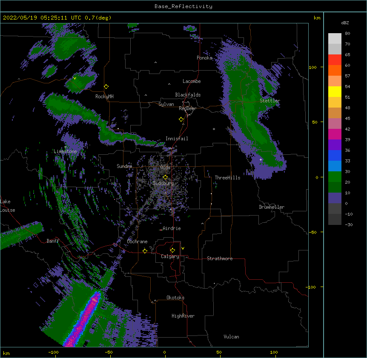The width and height of the screenshot is (367, 358).
Task: Click the Strathmore town label
Action: (x=220, y=259)
